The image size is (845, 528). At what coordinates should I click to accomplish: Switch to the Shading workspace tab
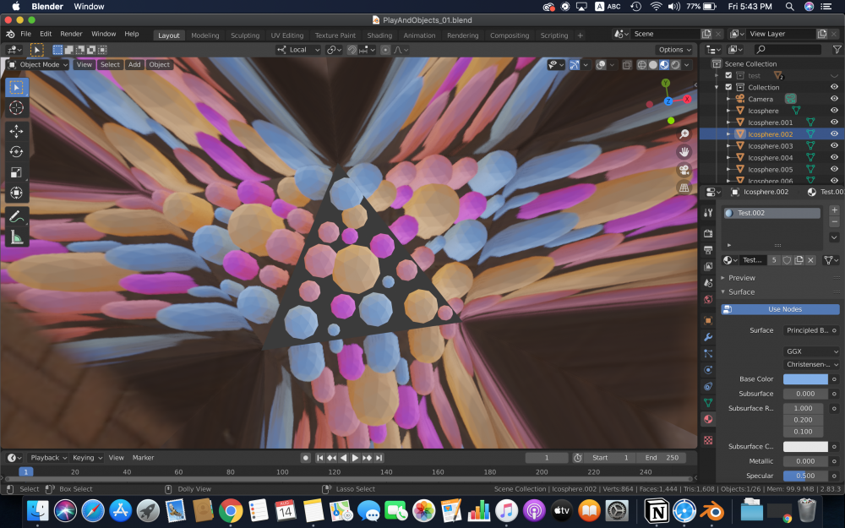pos(379,35)
